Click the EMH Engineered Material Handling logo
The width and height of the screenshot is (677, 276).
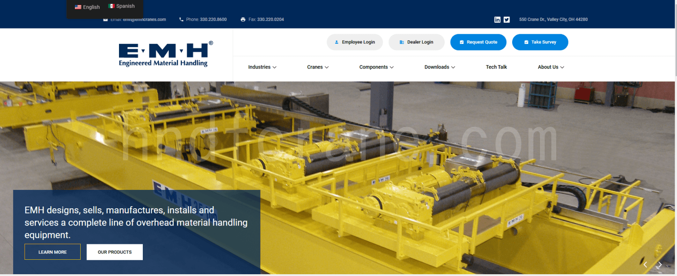pos(164,54)
